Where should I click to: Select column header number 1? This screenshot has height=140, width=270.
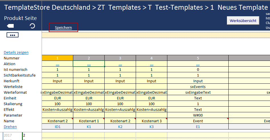pos(57,58)
